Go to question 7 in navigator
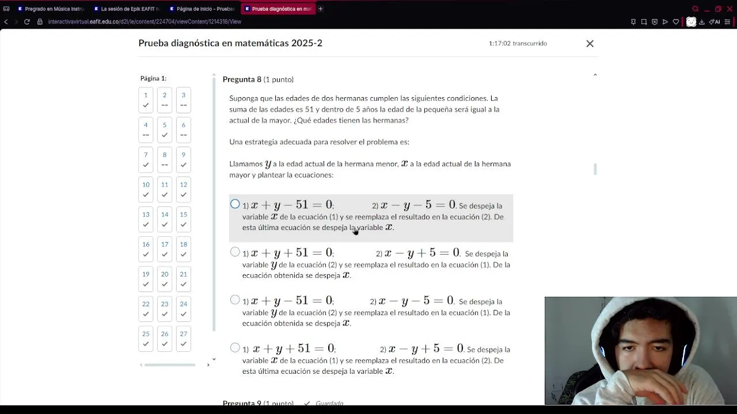 (x=146, y=160)
